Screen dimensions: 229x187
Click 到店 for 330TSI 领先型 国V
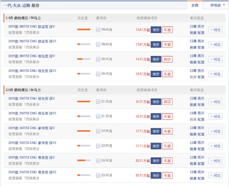pyautogui.click(x=167, y=102)
